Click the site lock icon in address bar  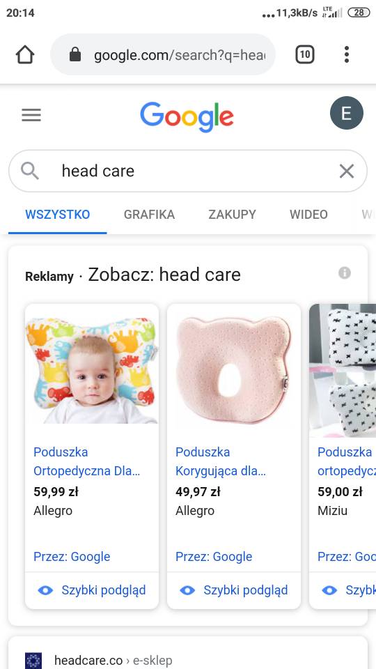75,54
